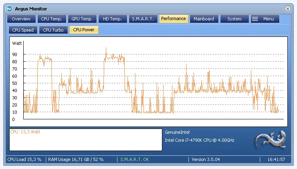
Task: Select the CPU Power sub-tab
Action: click(84, 30)
